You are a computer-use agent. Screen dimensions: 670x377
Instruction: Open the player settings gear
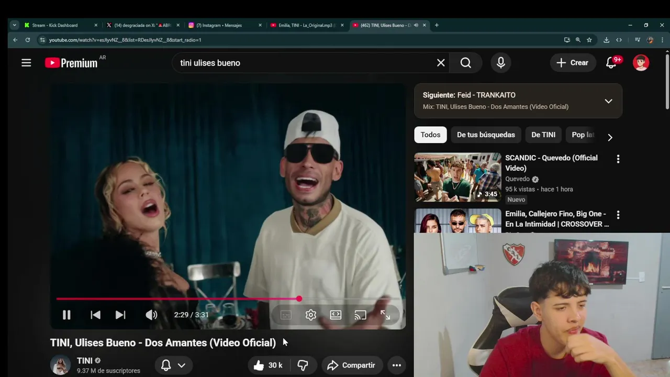[x=311, y=315]
